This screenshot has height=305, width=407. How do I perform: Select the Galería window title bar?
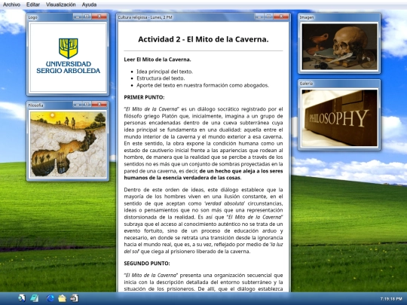339,84
